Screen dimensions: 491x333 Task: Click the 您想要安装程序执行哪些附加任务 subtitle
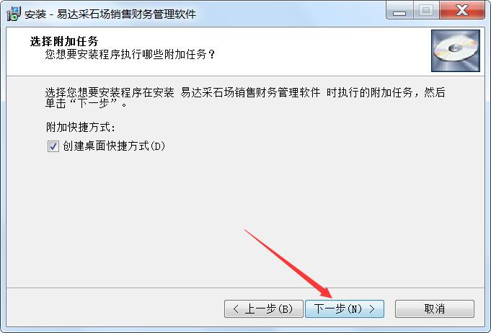pos(130,55)
